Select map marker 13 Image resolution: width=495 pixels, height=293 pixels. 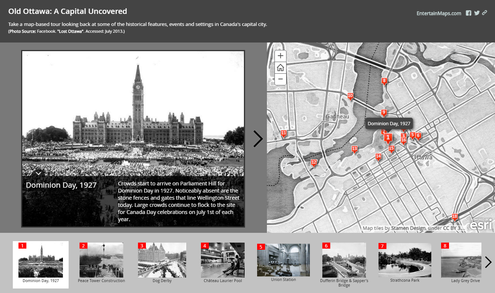(354, 150)
